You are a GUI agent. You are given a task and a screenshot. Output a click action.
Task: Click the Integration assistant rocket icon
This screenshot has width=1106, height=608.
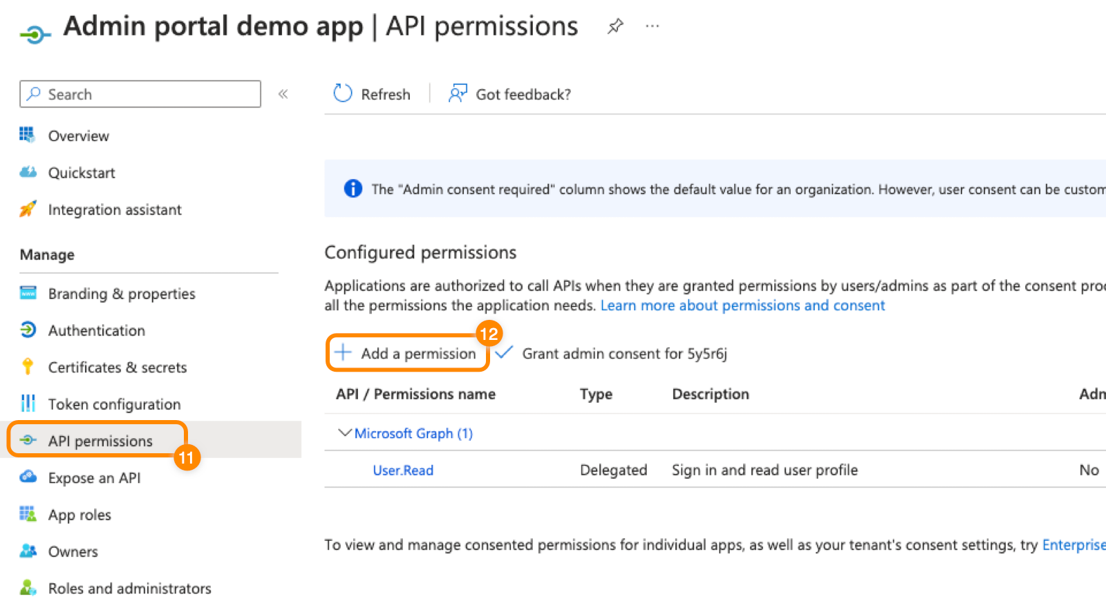click(x=28, y=209)
